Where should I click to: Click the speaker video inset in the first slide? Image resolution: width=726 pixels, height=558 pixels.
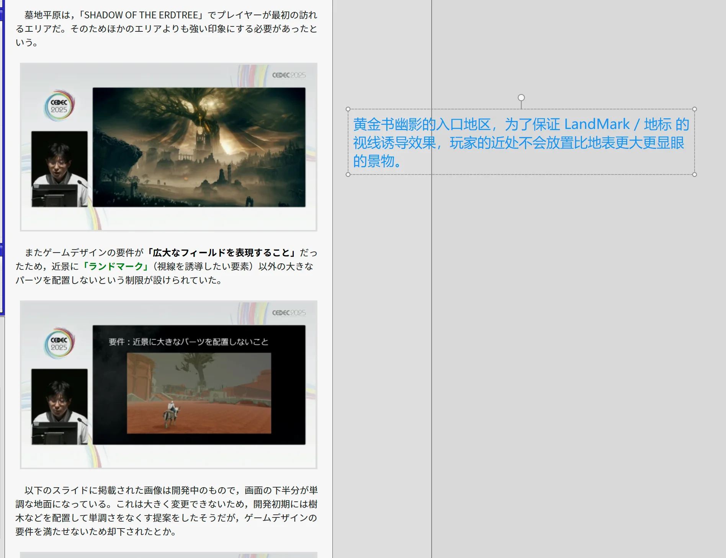pyautogui.click(x=59, y=169)
